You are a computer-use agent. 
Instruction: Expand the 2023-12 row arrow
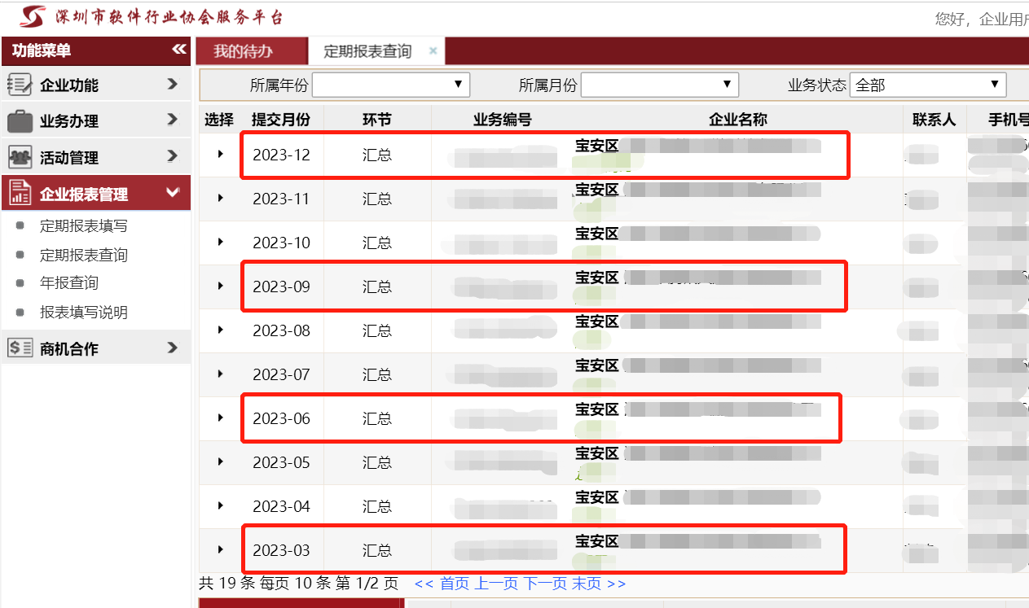click(x=220, y=154)
